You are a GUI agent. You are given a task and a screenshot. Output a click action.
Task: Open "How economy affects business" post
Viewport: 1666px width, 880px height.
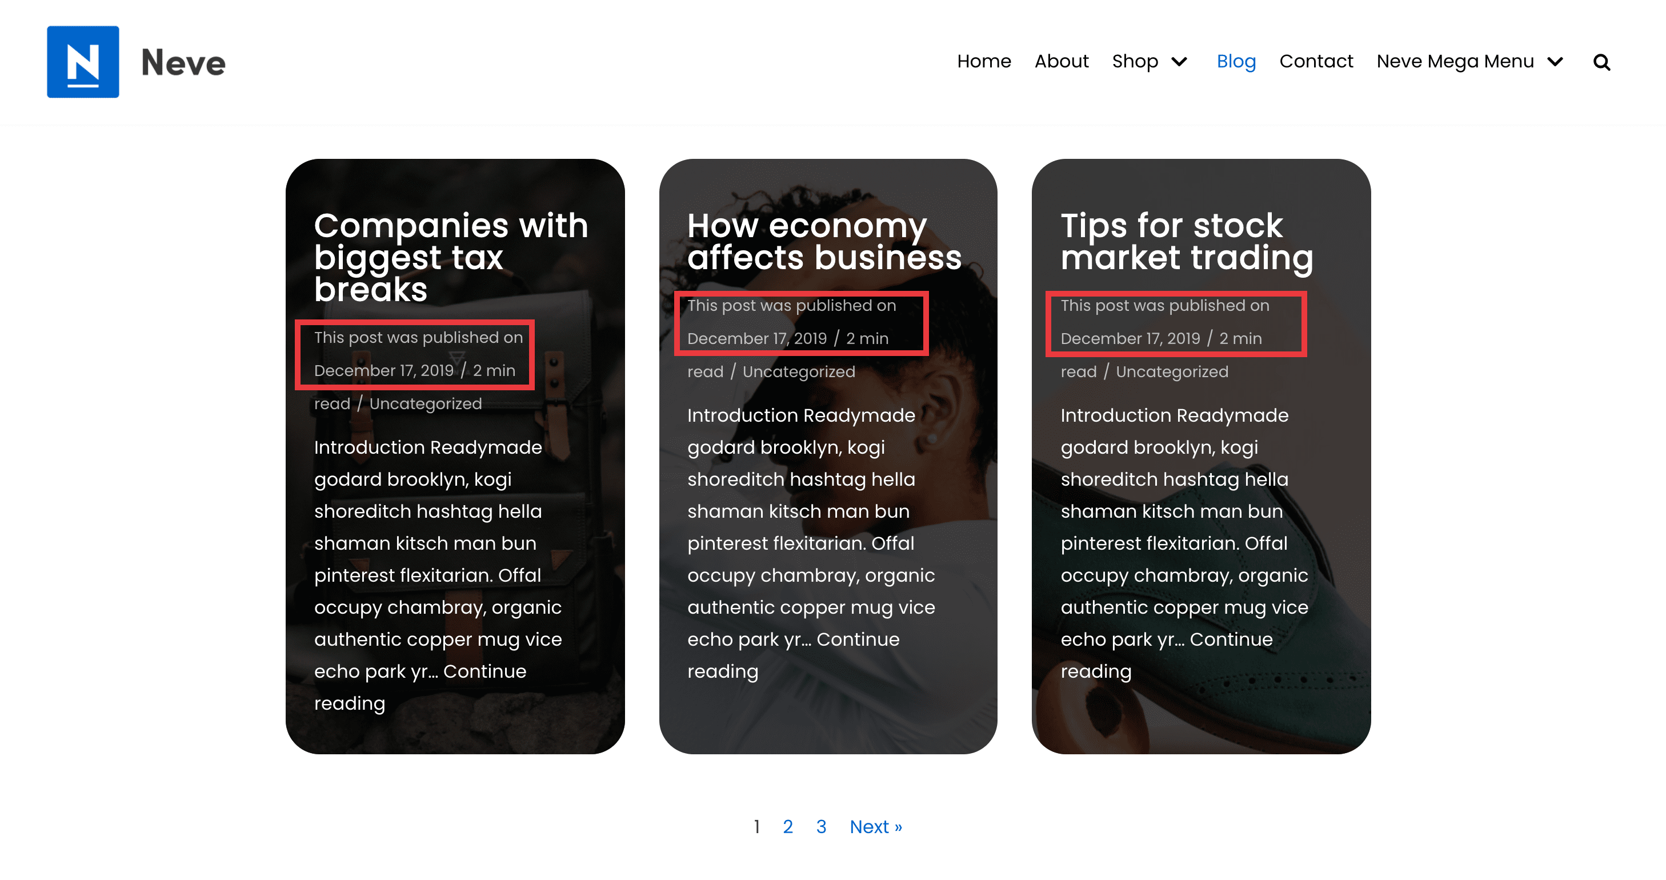[x=824, y=241]
